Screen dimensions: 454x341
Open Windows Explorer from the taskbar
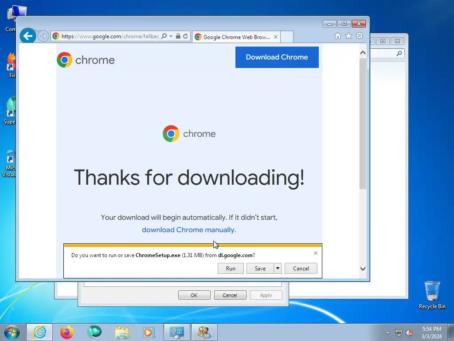(122, 332)
